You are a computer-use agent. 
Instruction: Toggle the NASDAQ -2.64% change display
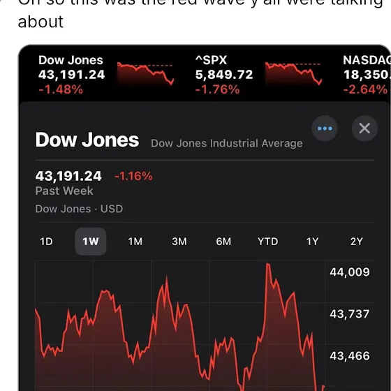pyautogui.click(x=365, y=89)
